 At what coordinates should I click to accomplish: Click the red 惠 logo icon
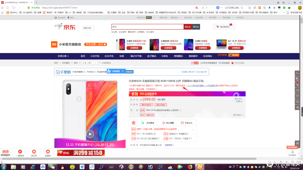pyautogui.click(x=134, y=123)
